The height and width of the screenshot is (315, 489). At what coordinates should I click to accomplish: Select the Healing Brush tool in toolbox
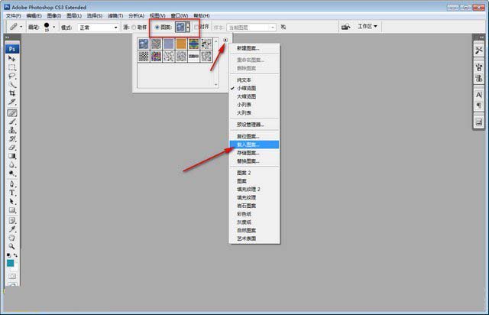(12, 113)
